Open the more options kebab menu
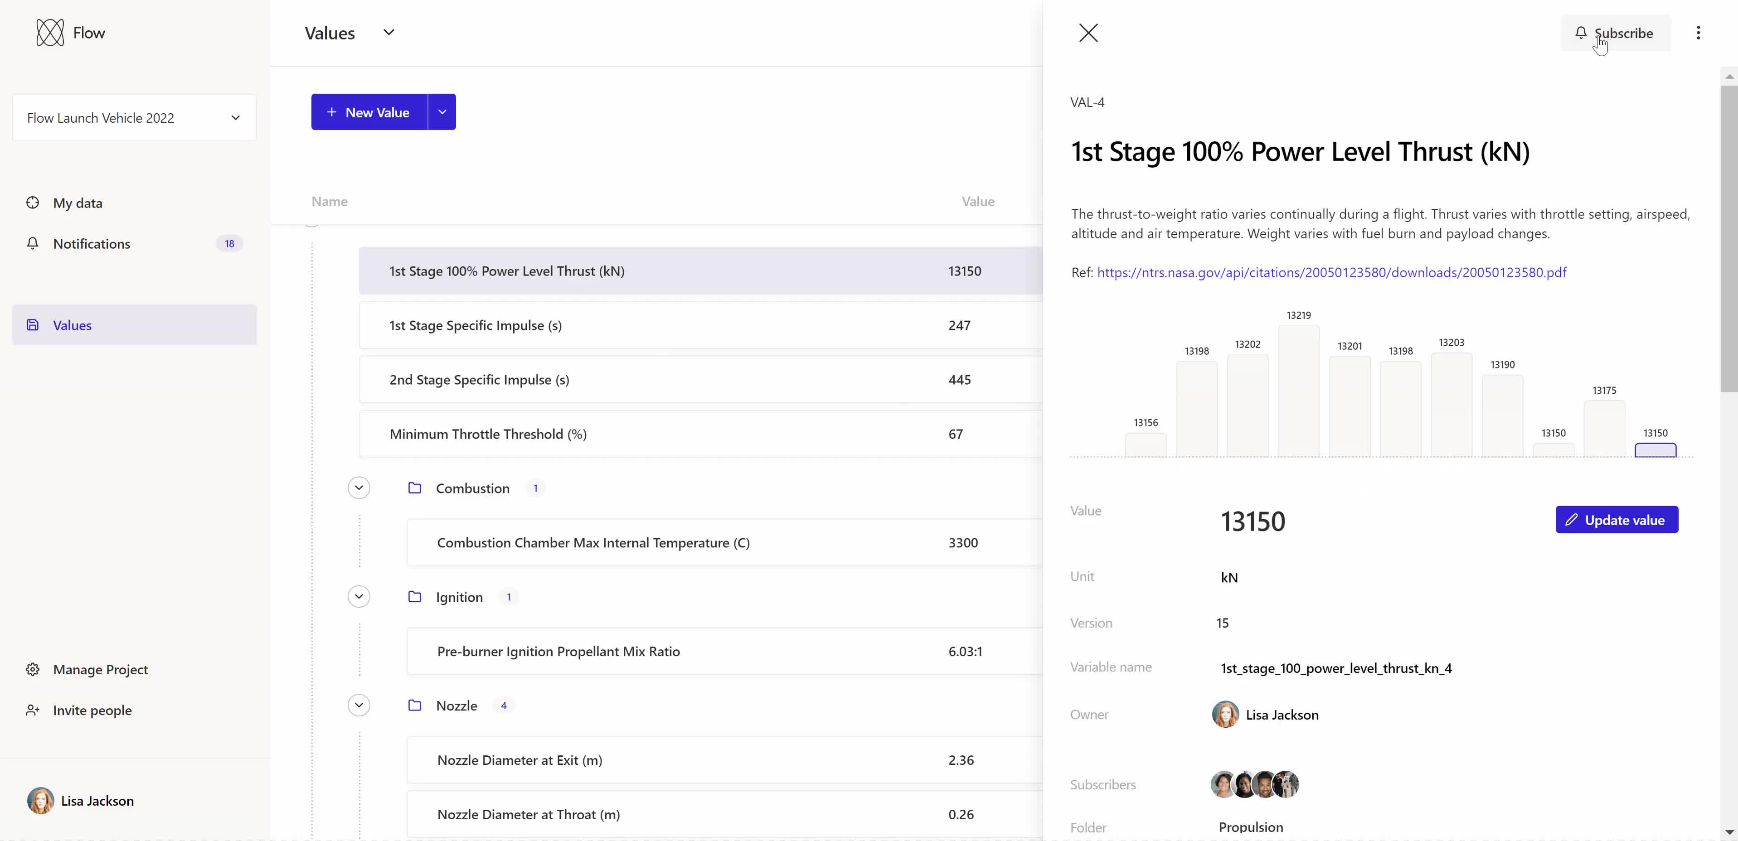1738x841 pixels. click(1699, 32)
